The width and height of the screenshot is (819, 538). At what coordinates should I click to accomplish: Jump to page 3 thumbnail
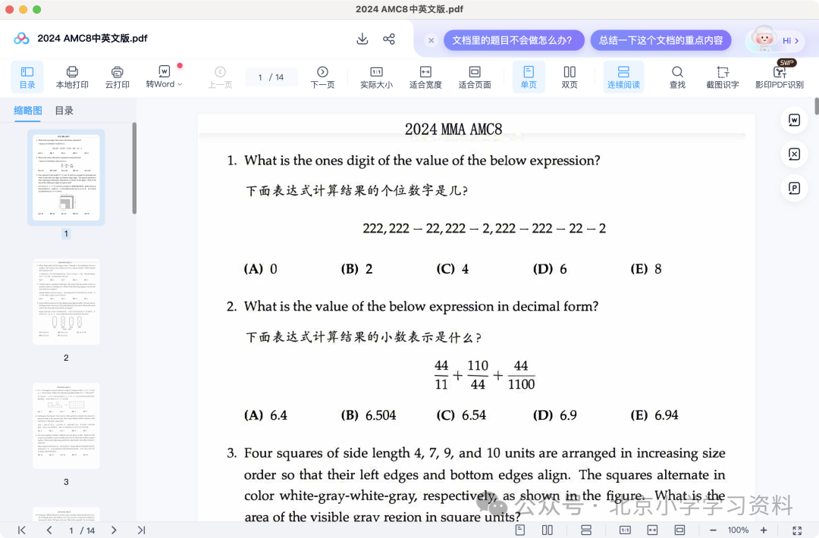click(x=66, y=426)
